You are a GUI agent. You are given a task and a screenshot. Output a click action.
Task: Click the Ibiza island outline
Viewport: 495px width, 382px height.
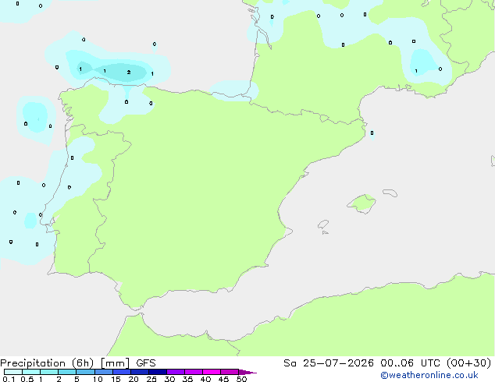(323, 225)
